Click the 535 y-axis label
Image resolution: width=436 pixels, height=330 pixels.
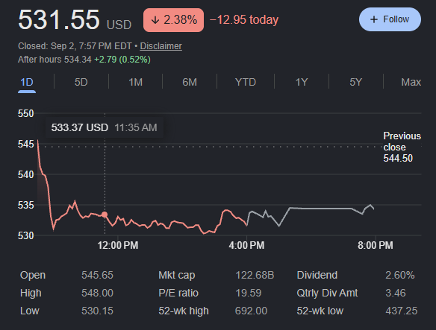point(25,205)
